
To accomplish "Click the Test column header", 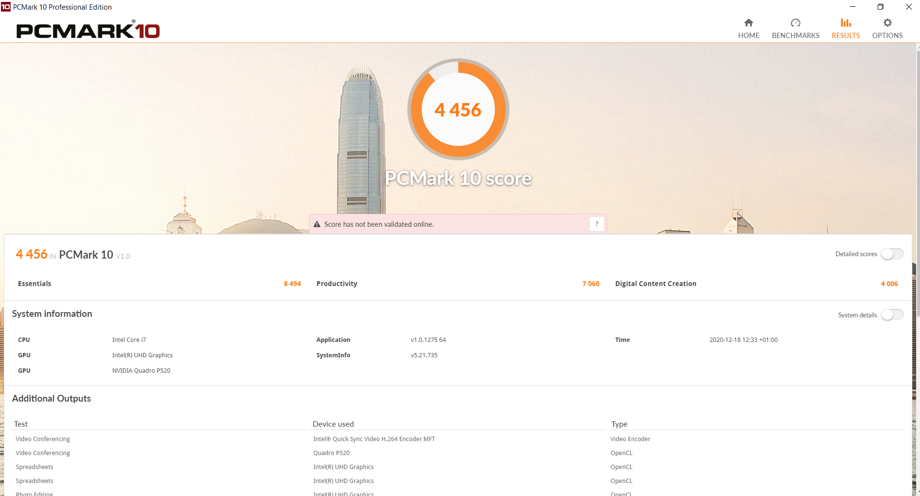I will (21, 424).
